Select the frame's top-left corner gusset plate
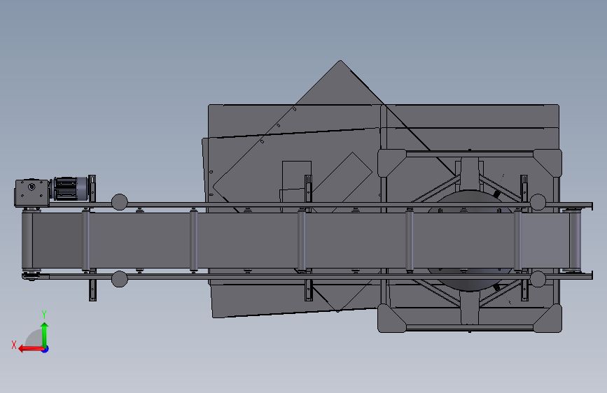 tap(389, 162)
